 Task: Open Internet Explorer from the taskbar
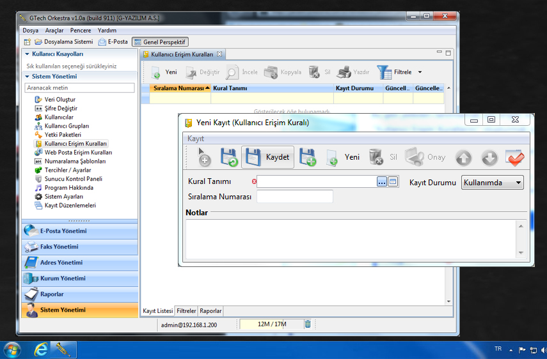[x=42, y=349]
